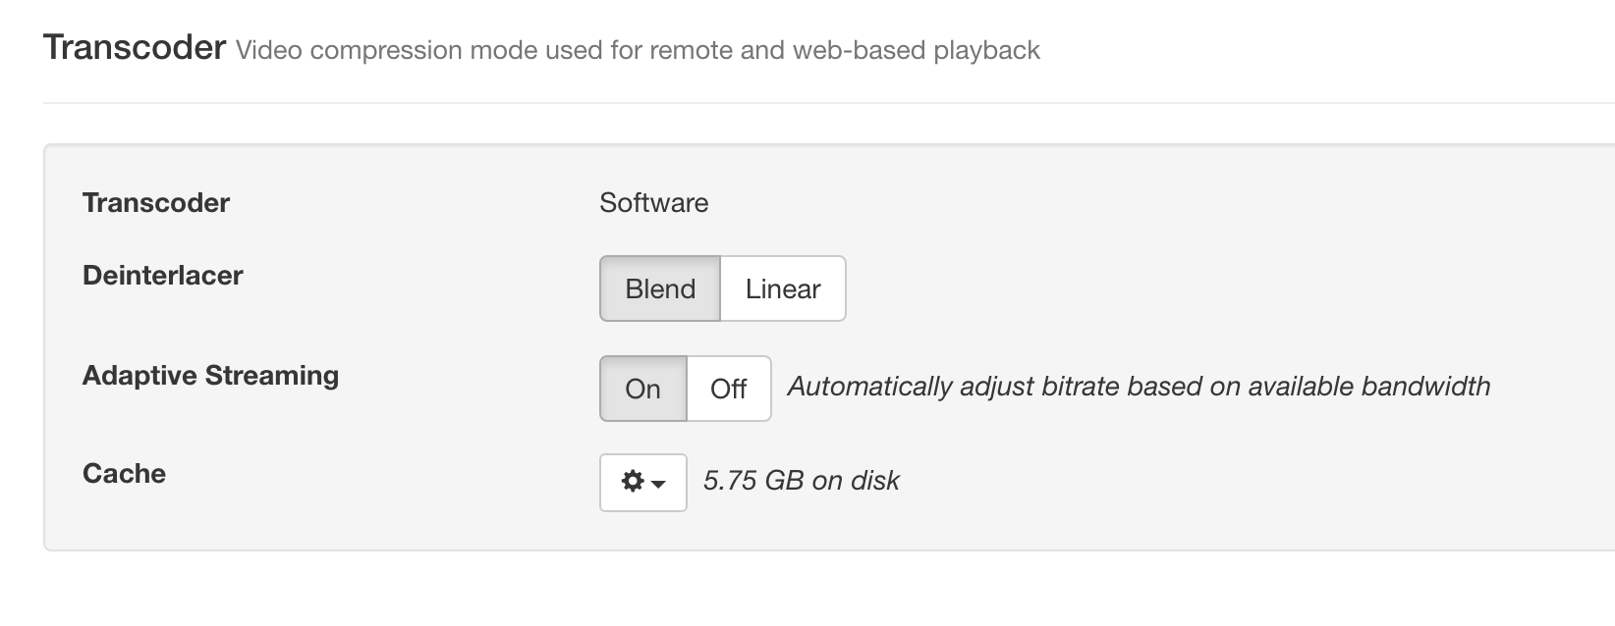
Task: Click the Deinterlacer setting label
Action: coord(163,276)
